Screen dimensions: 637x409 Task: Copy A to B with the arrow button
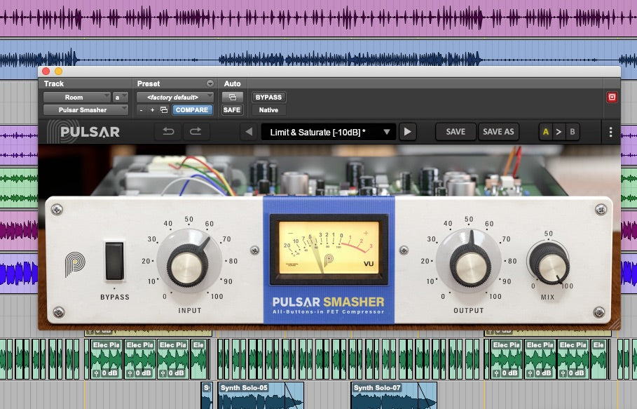click(x=559, y=132)
